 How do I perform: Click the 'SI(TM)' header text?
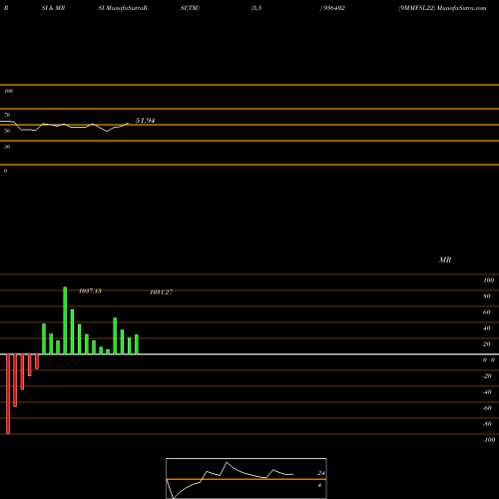pos(190,8)
